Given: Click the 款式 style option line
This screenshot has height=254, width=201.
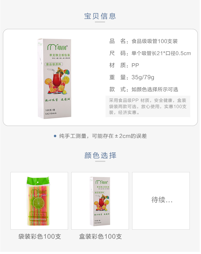Looking at the screenshot, I should pos(144,89).
